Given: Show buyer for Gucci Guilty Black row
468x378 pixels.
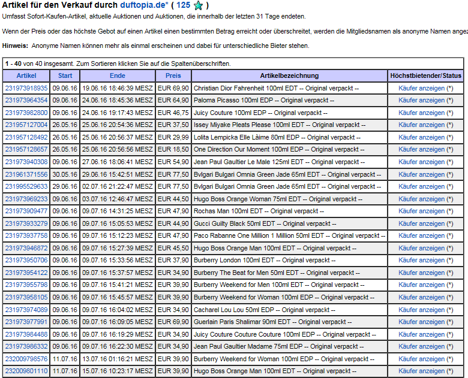Looking at the screenshot, I should pyautogui.click(x=421, y=223).
